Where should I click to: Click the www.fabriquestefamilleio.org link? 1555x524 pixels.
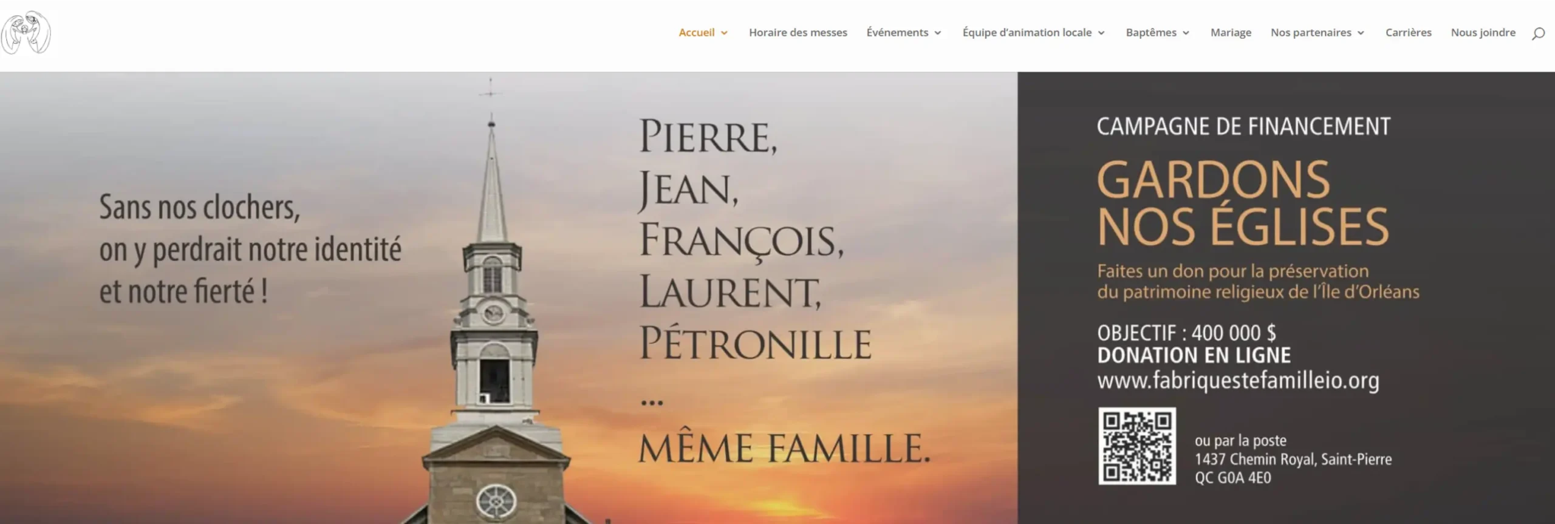pos(1238,381)
